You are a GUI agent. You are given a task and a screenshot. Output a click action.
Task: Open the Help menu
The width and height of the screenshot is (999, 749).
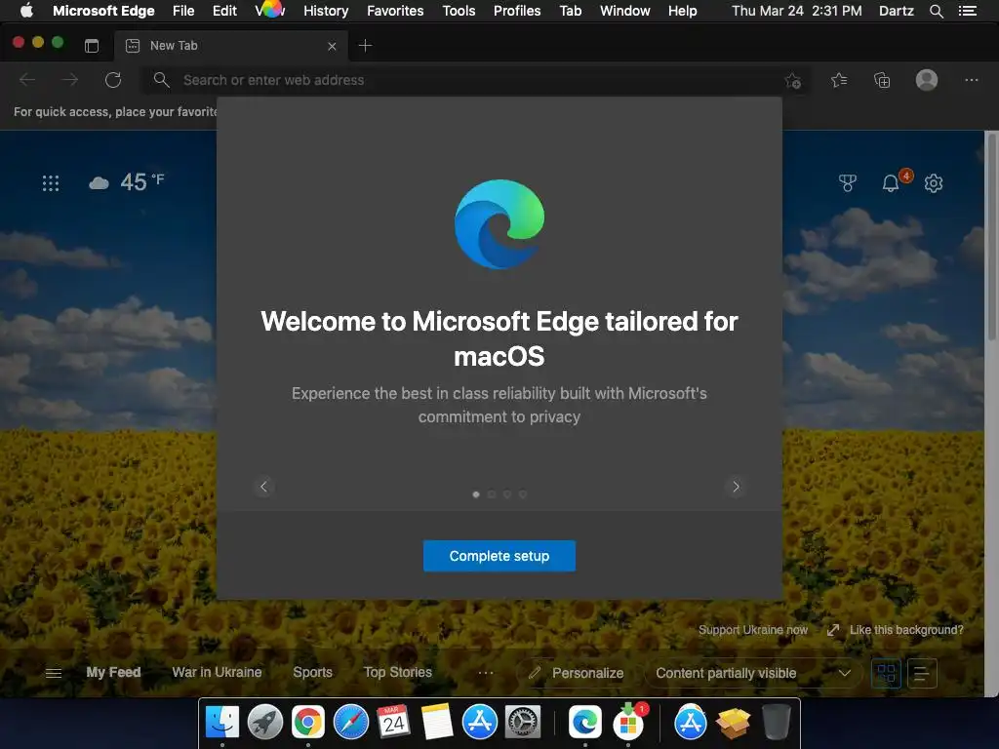(682, 11)
